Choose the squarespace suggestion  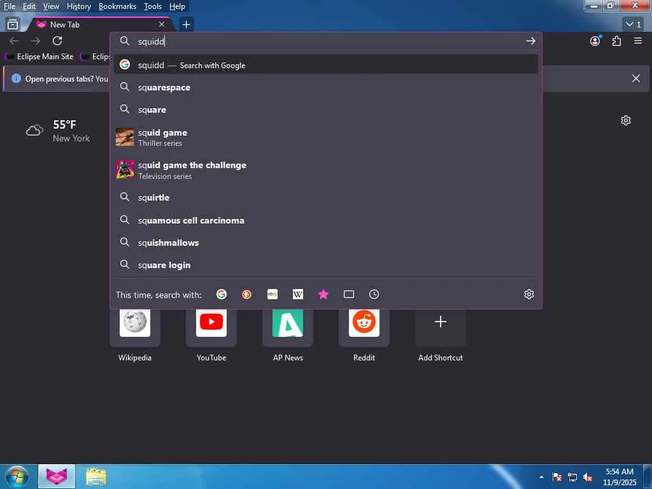(326, 87)
